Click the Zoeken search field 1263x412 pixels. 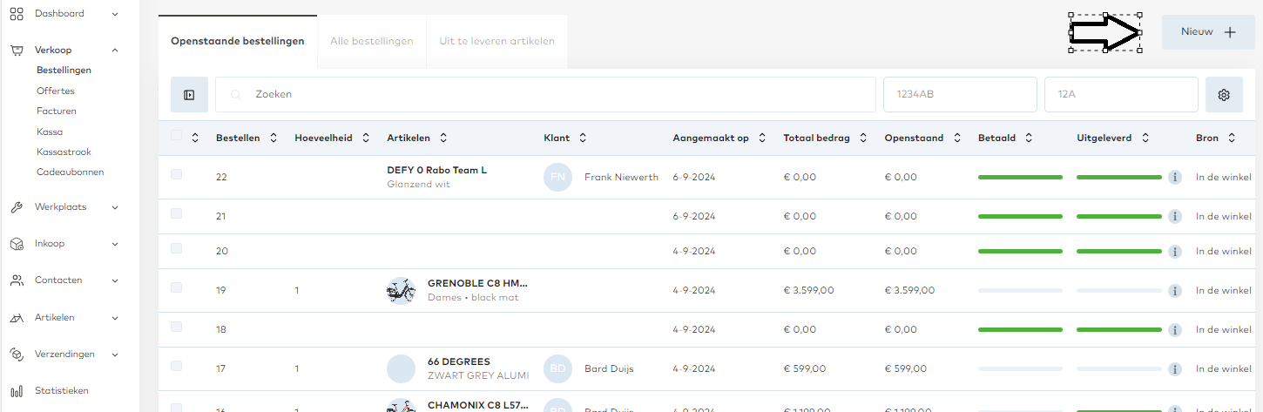pos(557,94)
